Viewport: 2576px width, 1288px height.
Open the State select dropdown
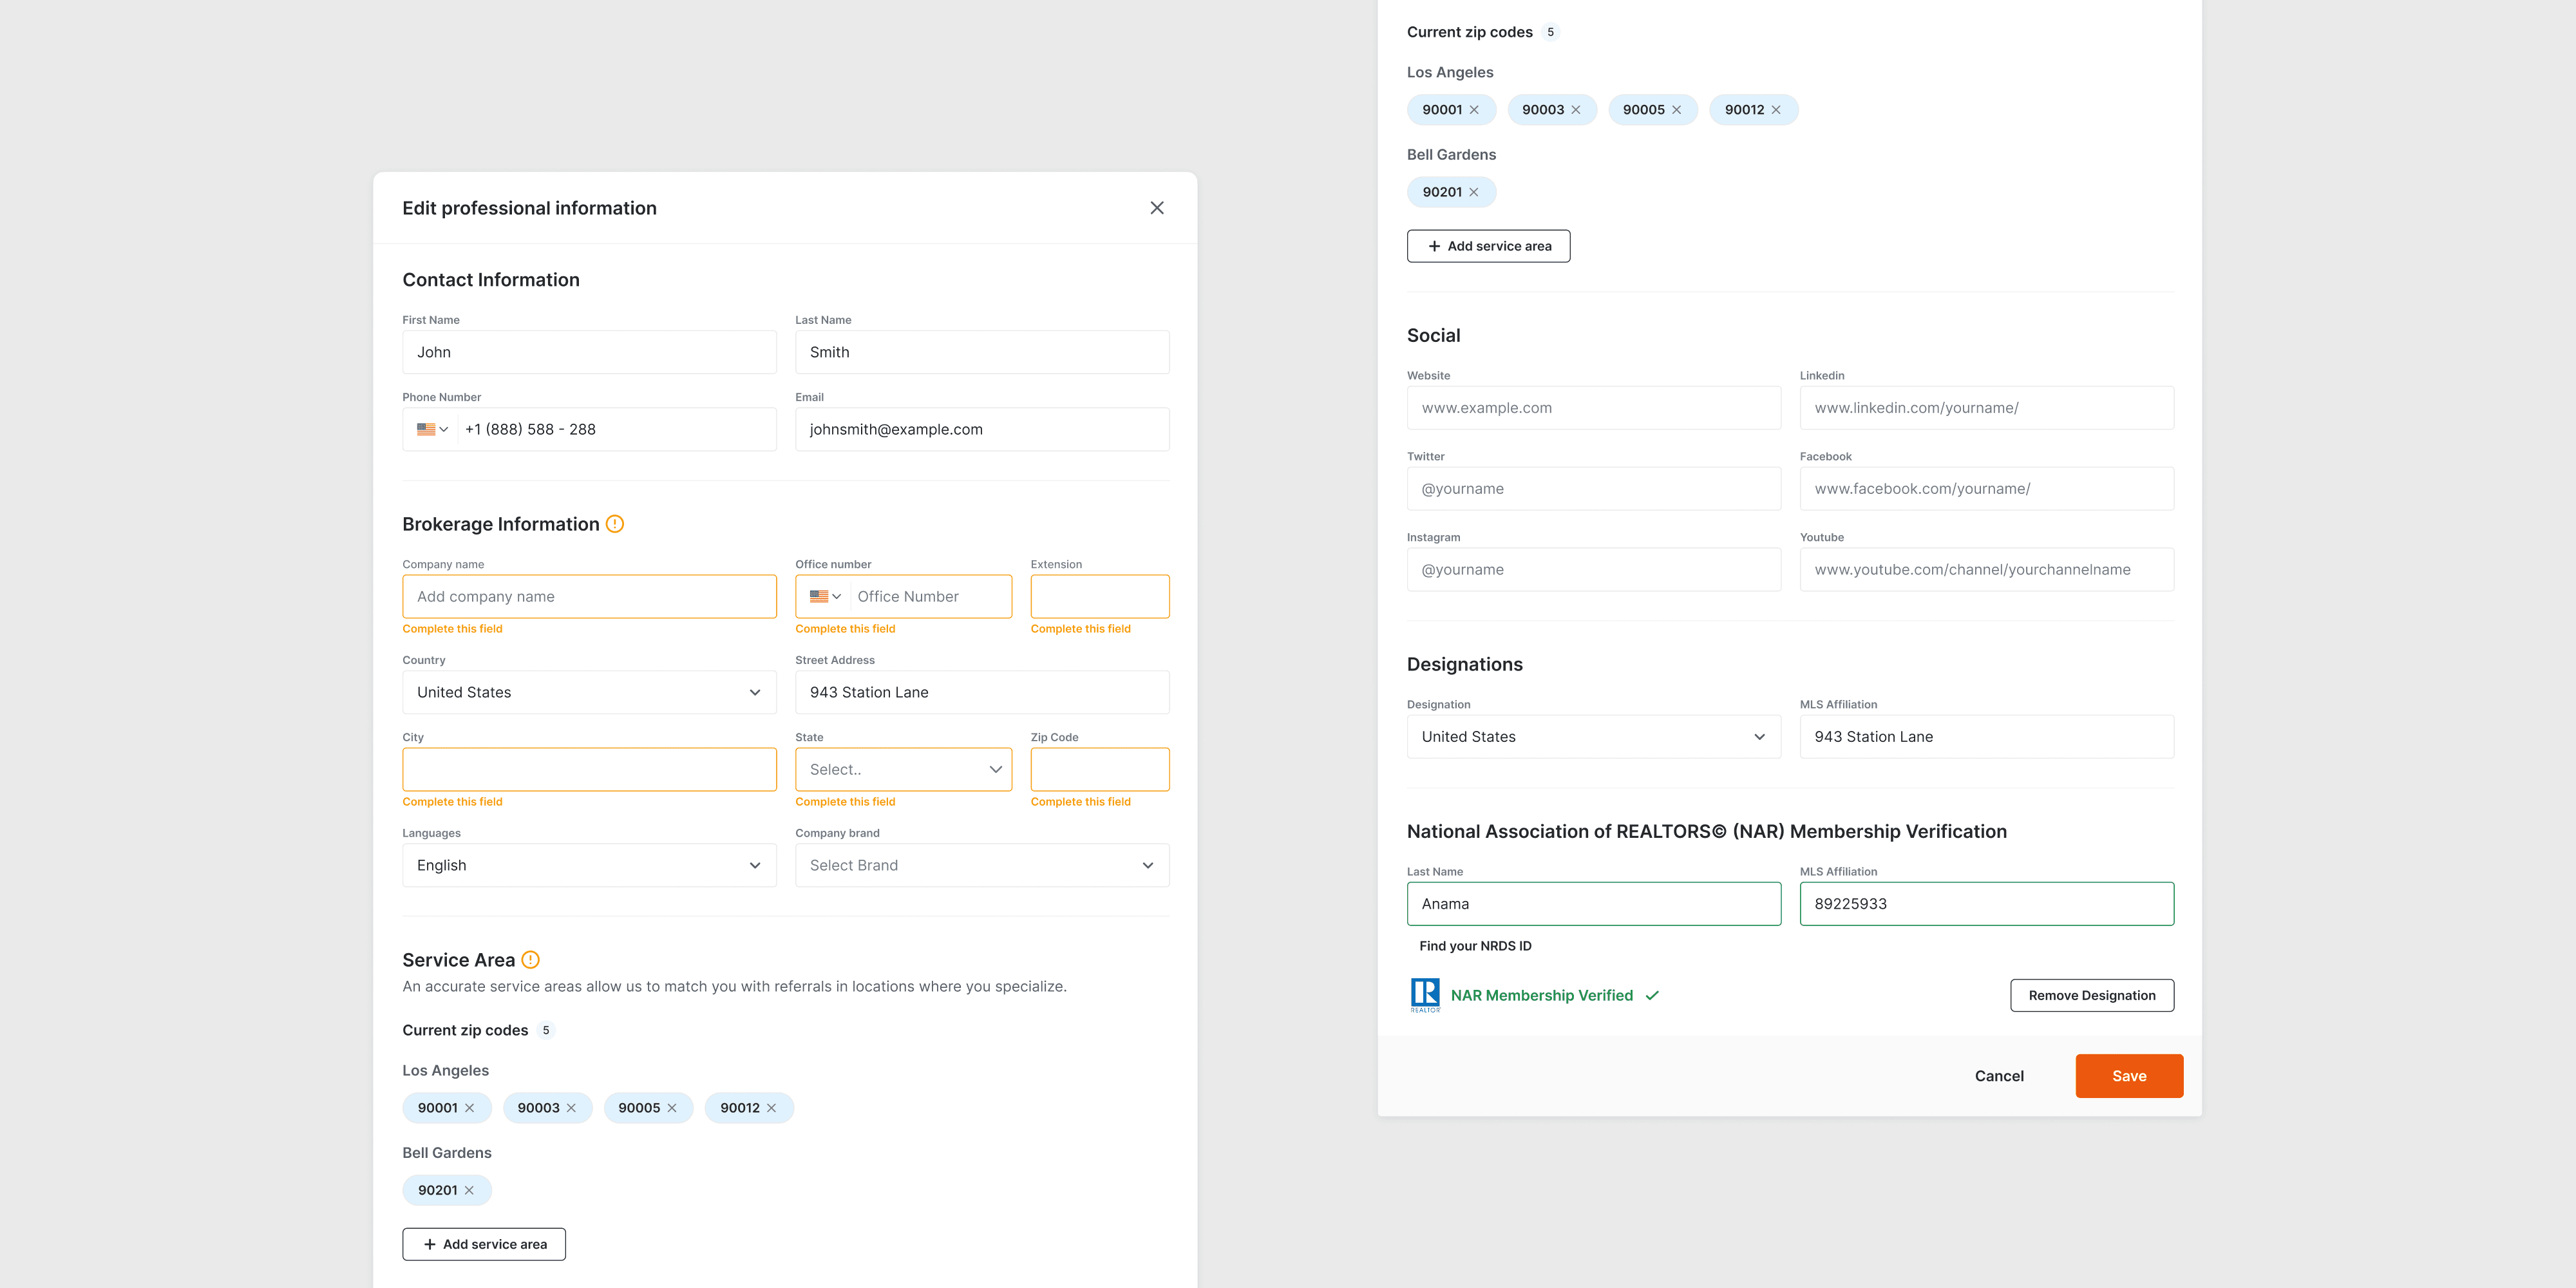(x=903, y=769)
